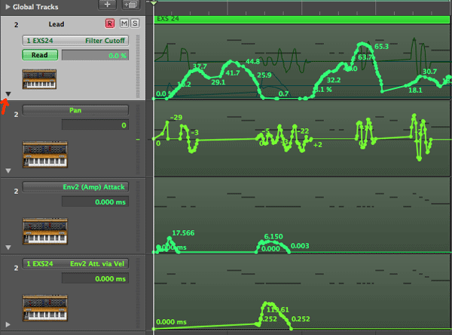The image size is (452, 335).
Task: Collapse the Lead track automation lane triangle
Action: (8, 95)
